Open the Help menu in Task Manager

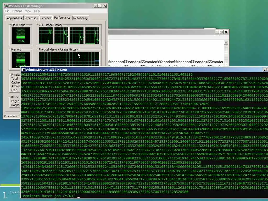(37, 11)
